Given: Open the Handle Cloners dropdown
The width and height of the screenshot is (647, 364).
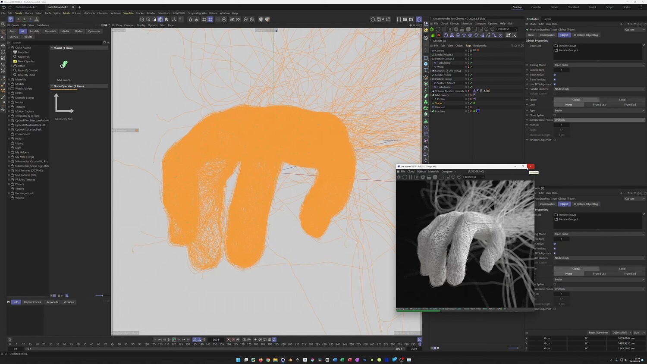Looking at the screenshot, I should click(599, 89).
